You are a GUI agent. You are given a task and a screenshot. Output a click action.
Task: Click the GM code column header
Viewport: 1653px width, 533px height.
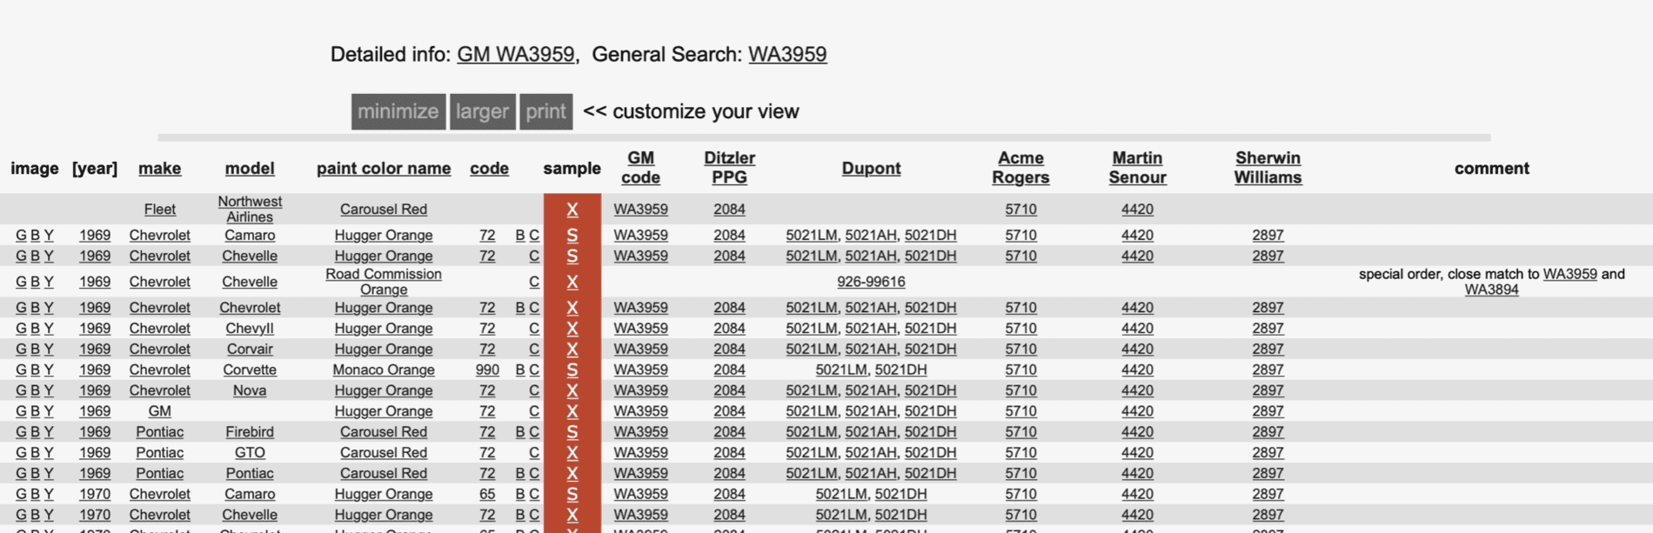(641, 167)
